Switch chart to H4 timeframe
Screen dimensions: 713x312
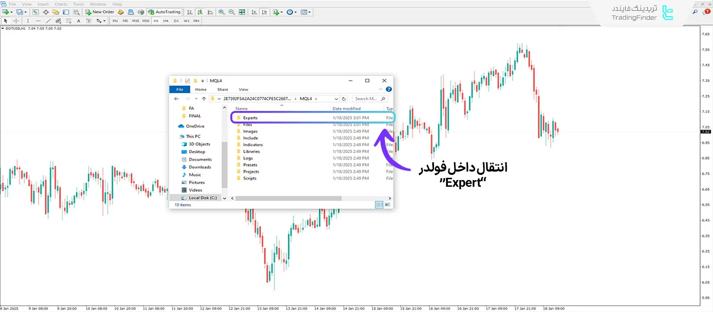[x=166, y=21]
